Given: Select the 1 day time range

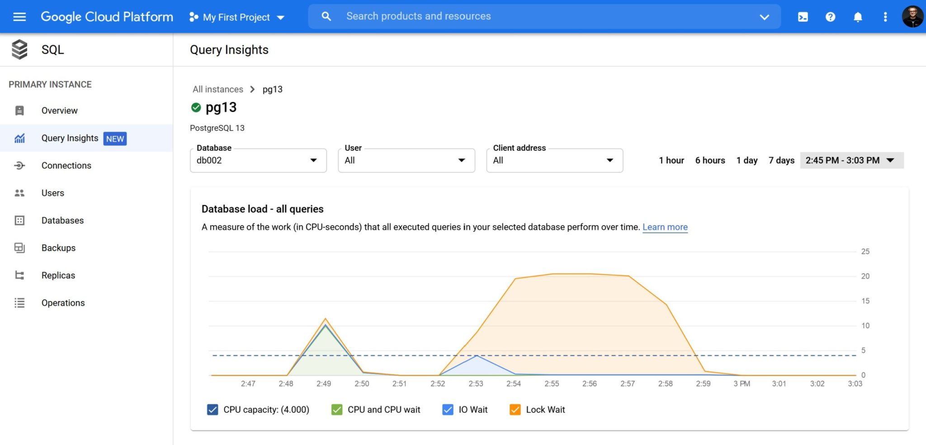Looking at the screenshot, I should pyautogui.click(x=747, y=160).
